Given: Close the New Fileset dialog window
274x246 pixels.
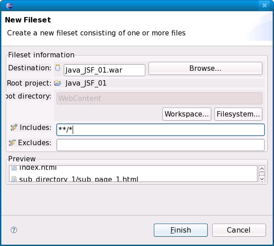Looking at the screenshot, I should 265,6.
